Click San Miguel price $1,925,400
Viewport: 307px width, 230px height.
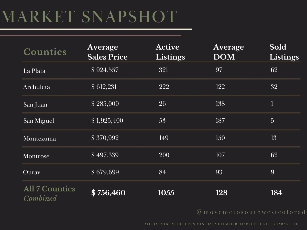click(107, 121)
